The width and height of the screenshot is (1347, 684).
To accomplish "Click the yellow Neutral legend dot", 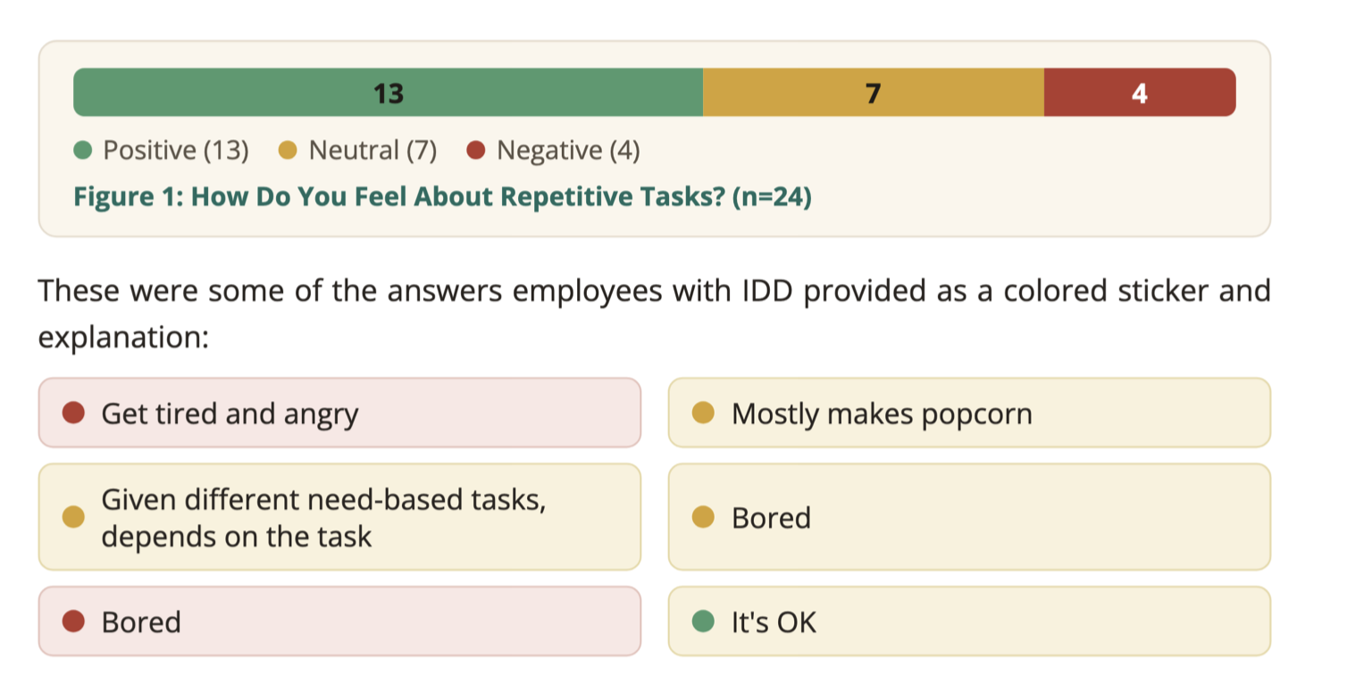I will pos(288,151).
